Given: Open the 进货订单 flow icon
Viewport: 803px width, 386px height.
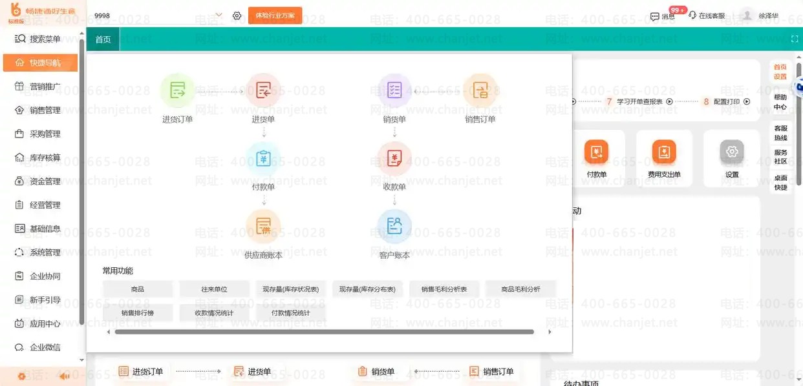Looking at the screenshot, I should coord(177,91).
